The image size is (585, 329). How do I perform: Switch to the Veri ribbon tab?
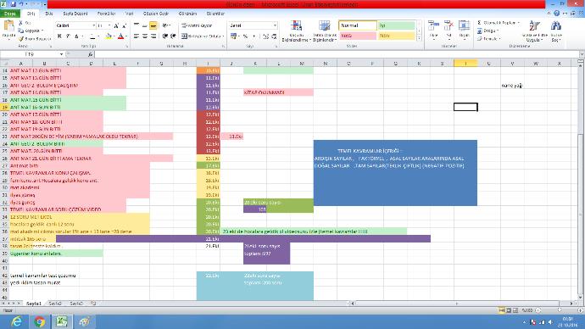[x=129, y=14]
